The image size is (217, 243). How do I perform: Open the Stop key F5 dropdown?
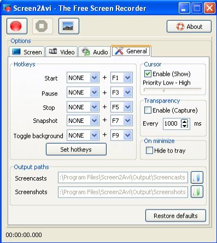(121, 107)
